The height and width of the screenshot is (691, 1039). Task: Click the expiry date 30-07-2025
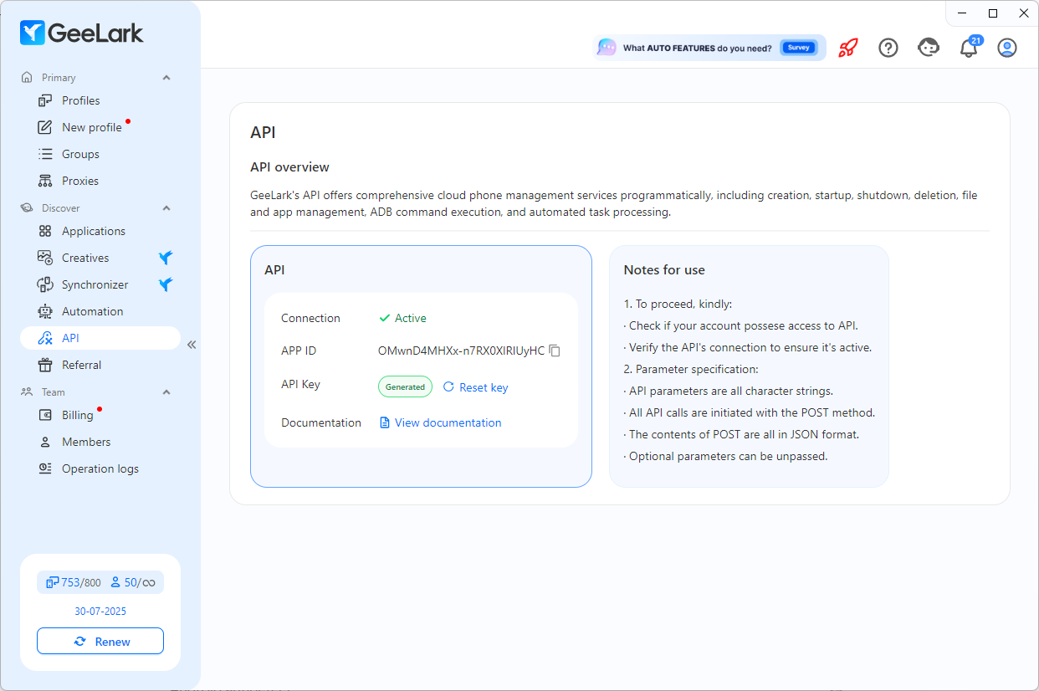[x=100, y=612]
